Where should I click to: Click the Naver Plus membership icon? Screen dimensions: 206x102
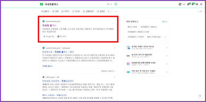tap(128, 72)
